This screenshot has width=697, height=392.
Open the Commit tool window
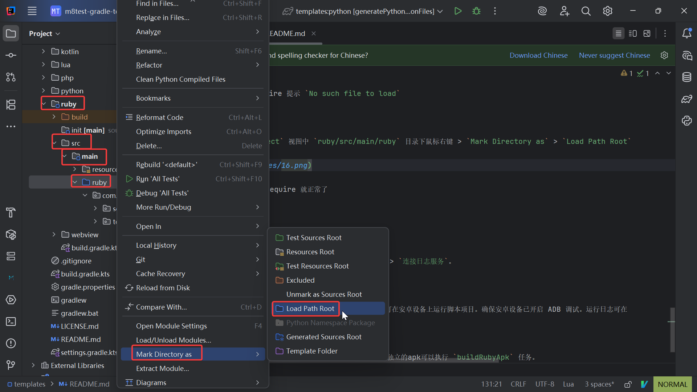click(11, 55)
